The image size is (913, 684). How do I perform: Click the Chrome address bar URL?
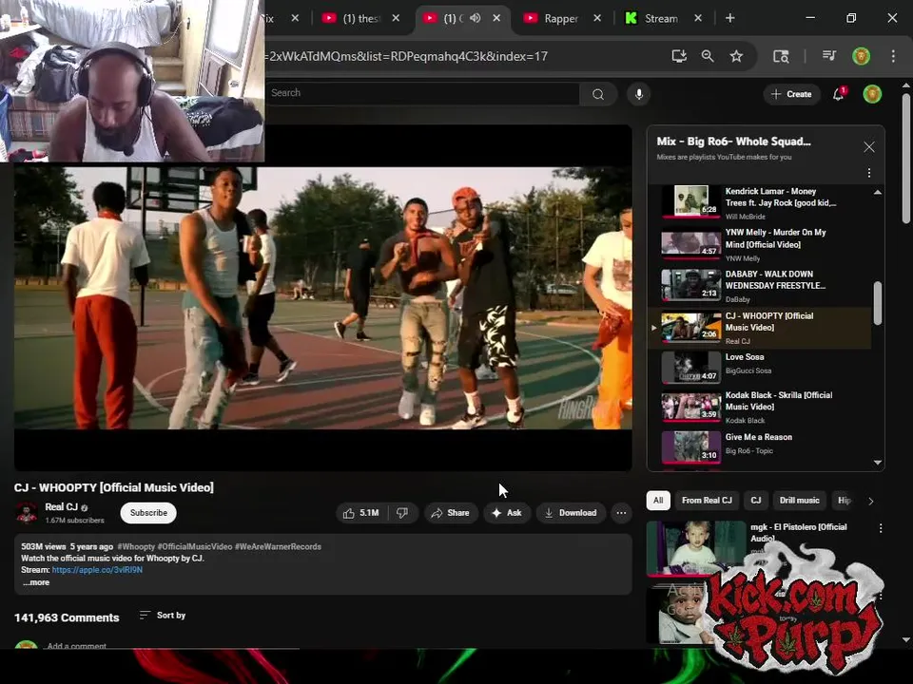(408, 56)
